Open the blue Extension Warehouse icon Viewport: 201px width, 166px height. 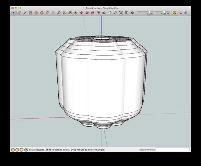(186, 13)
